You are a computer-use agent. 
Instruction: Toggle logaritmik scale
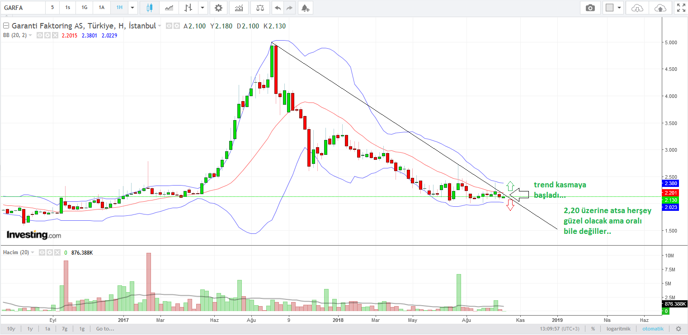pyautogui.click(x=618, y=329)
